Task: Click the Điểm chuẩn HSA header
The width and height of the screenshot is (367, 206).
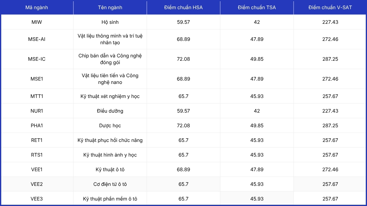Action: [183, 8]
